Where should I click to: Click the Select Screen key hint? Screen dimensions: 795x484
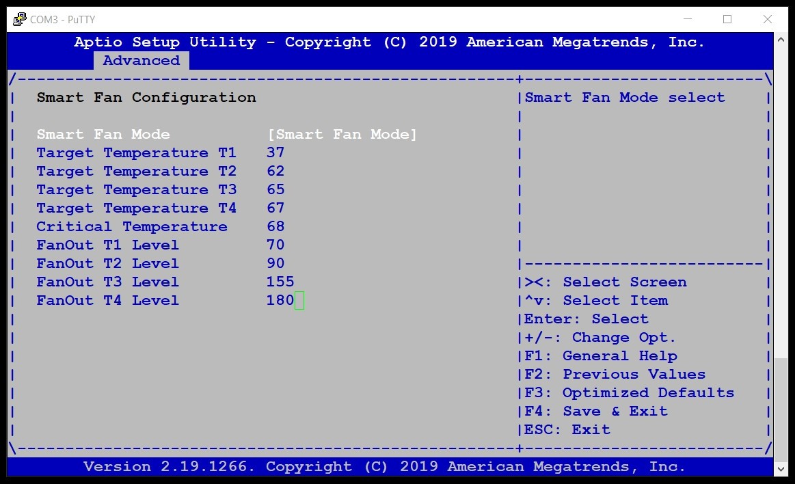606,282
